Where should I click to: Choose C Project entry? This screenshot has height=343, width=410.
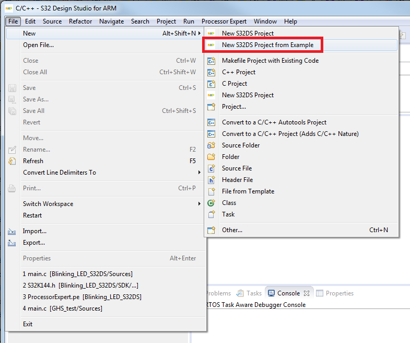click(x=301, y=84)
